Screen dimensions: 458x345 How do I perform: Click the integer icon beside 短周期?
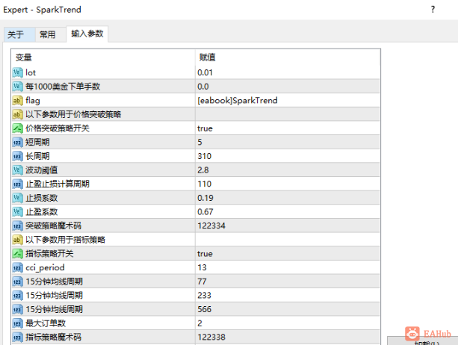point(17,142)
